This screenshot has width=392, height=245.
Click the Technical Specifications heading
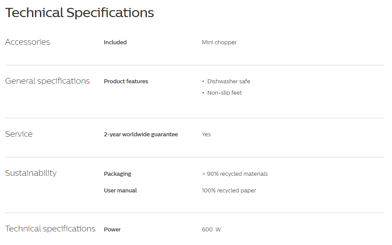coord(79,13)
